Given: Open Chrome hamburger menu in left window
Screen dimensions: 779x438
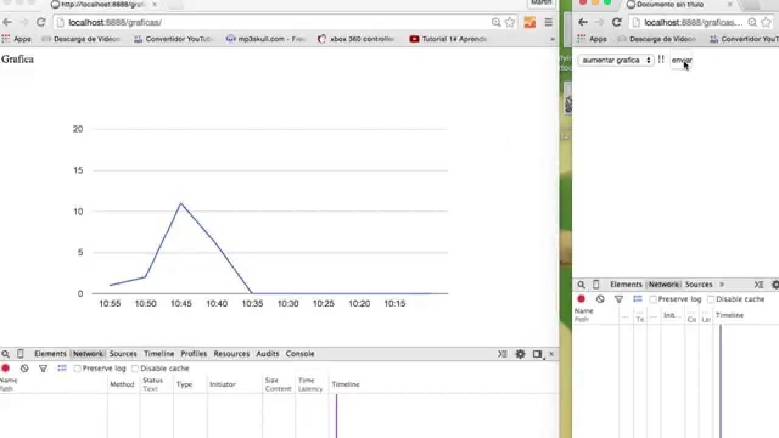Looking at the screenshot, I should coord(548,23).
